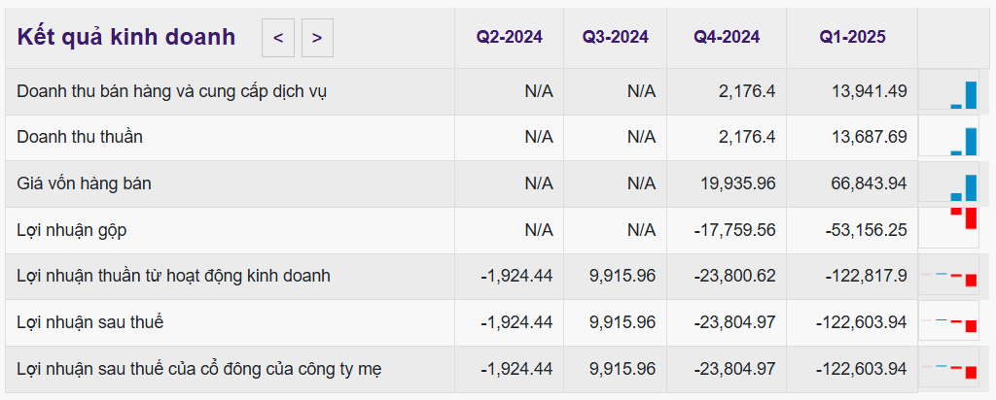Click the previous period arrow button
This screenshot has height=400, width=996.
pos(277,39)
